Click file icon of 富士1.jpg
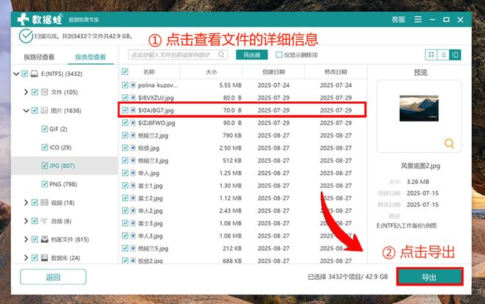This screenshot has width=485, height=304. pyautogui.click(x=133, y=185)
